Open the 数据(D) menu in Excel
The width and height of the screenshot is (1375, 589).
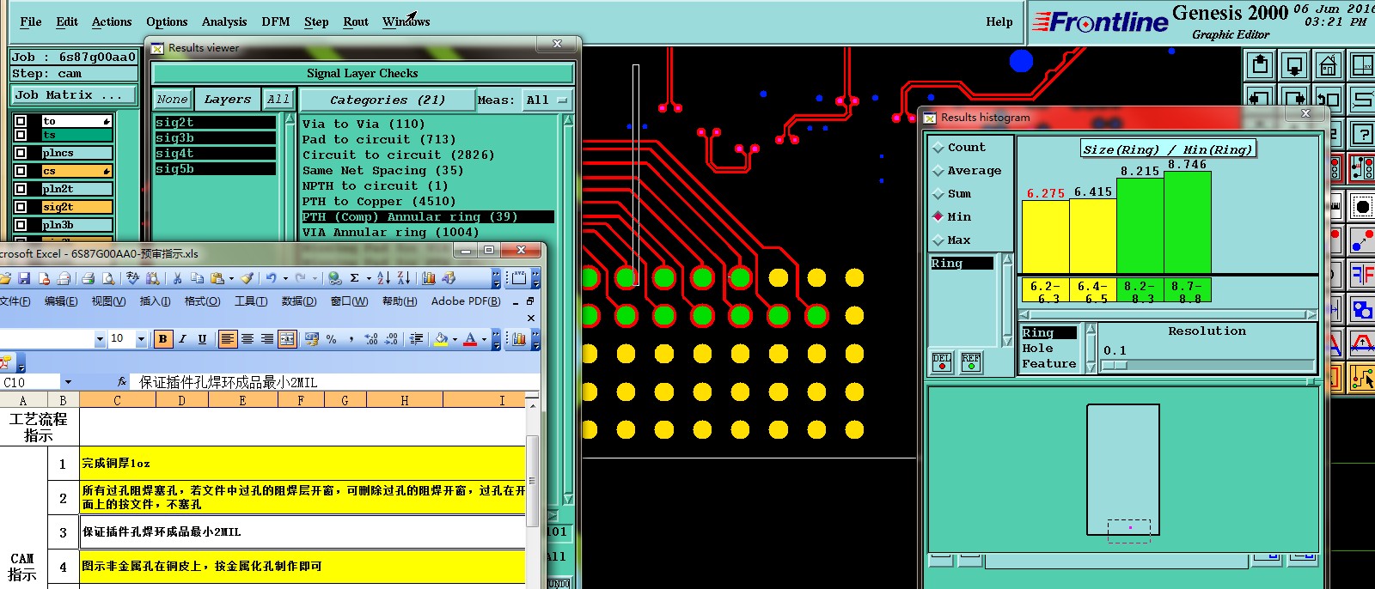(x=299, y=301)
